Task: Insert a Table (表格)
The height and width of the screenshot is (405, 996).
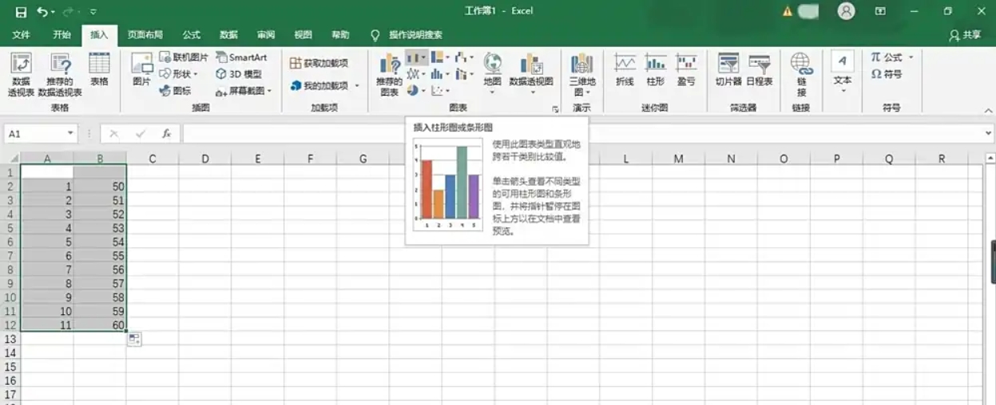Action: point(99,70)
